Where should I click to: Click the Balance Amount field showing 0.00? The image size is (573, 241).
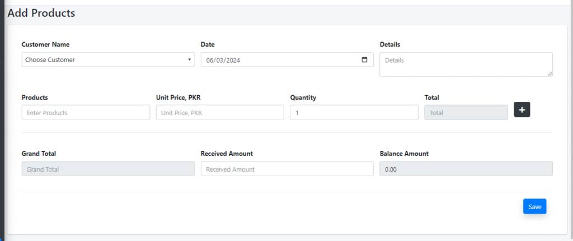pos(466,169)
